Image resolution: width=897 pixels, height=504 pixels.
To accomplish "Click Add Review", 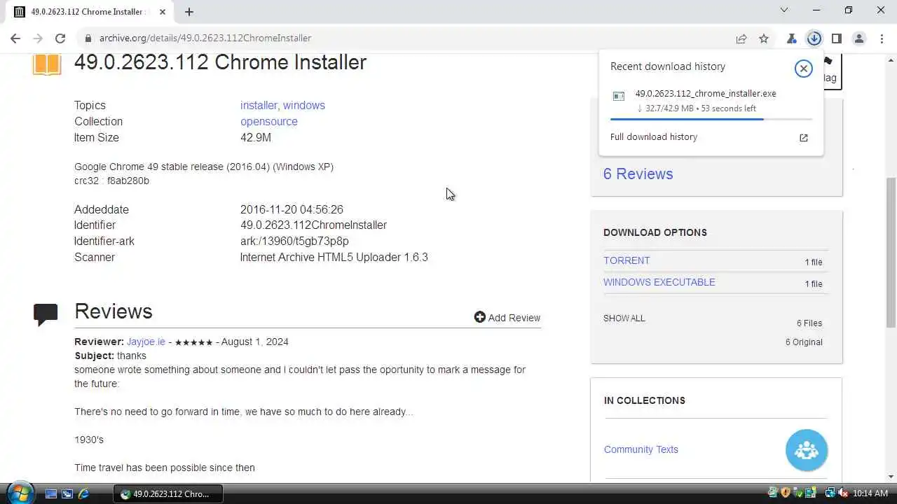I will coord(507,318).
